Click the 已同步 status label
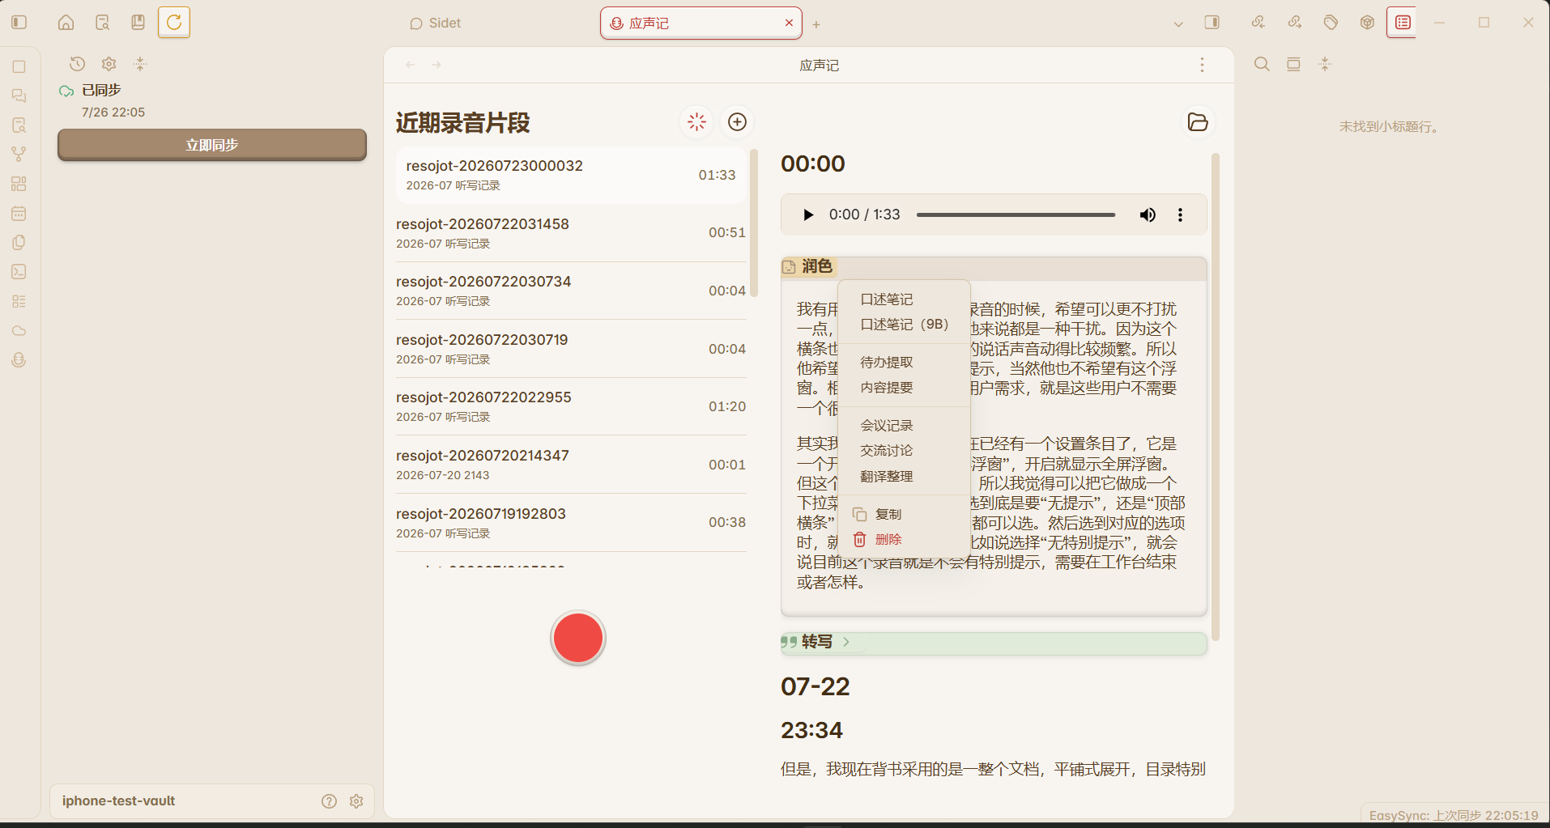The width and height of the screenshot is (1550, 828). point(101,90)
